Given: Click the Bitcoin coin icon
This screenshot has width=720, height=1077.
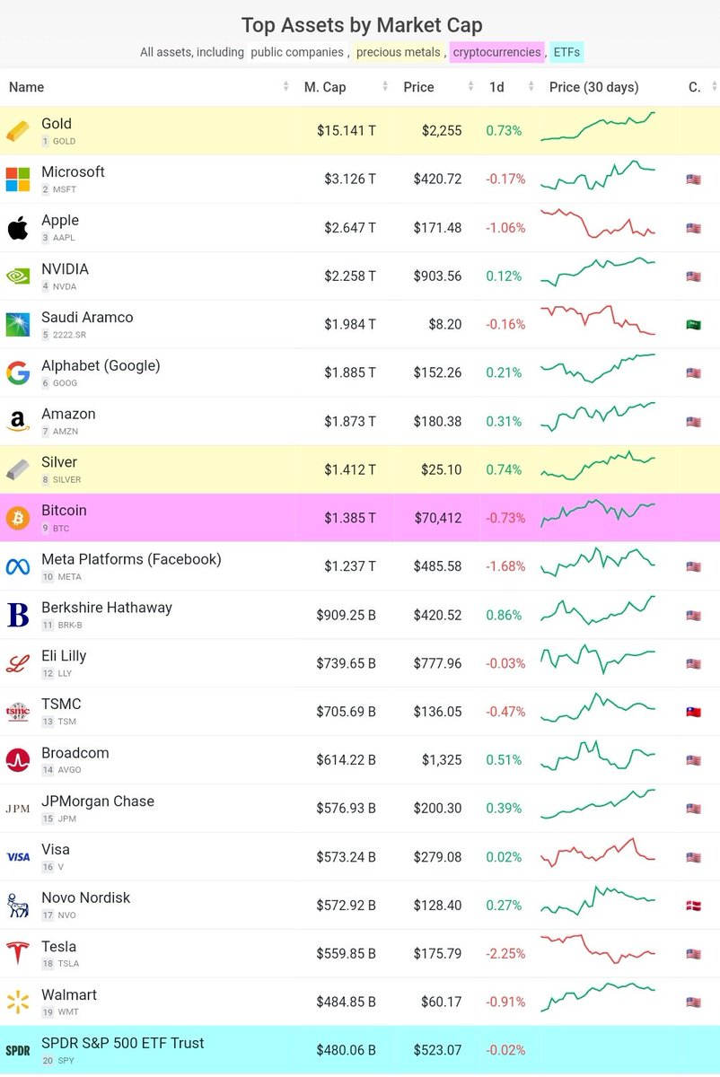Looking at the screenshot, I should [x=18, y=518].
